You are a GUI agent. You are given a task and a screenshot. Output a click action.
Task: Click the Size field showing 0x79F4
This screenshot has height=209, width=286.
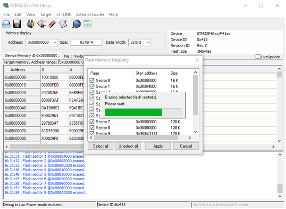coord(86,42)
